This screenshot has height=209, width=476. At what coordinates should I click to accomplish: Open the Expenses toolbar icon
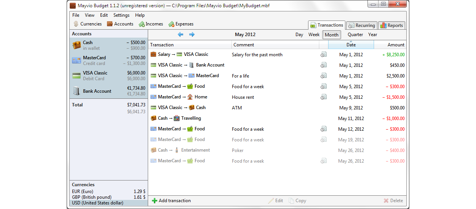pos(172,24)
